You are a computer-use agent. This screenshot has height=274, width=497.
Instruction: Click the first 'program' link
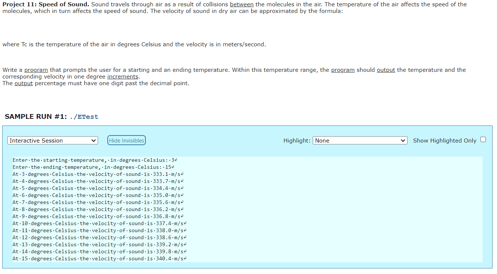point(36,70)
